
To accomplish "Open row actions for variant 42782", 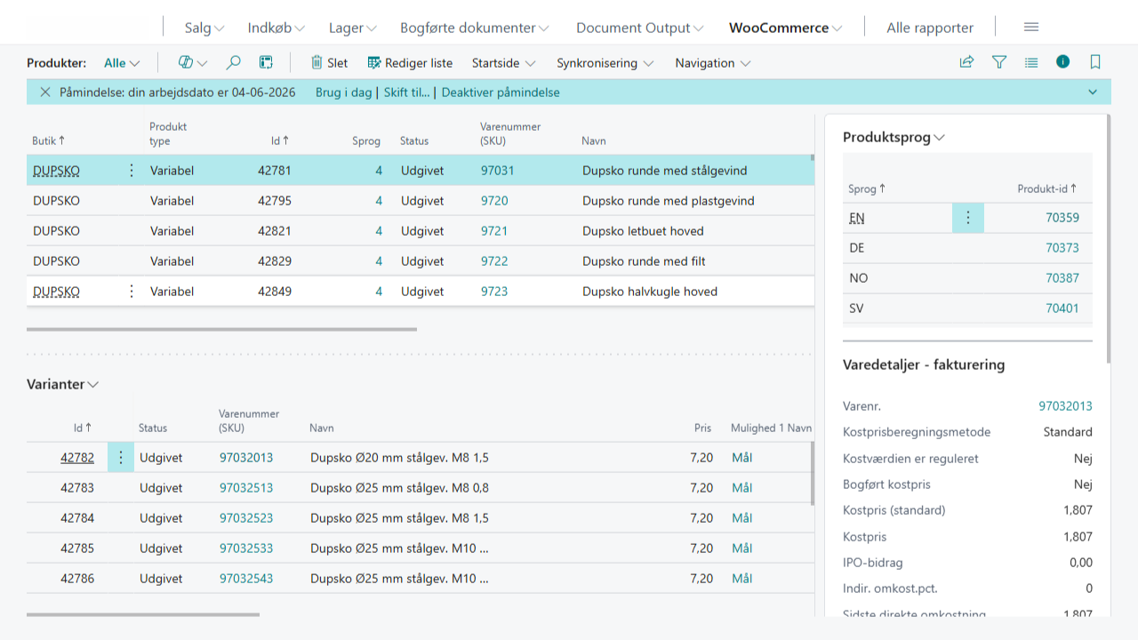I will click(x=121, y=458).
